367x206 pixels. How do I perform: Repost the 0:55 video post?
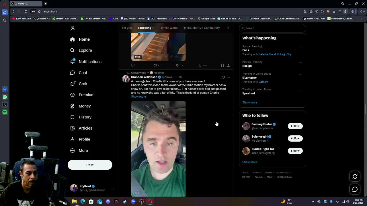click(x=156, y=65)
